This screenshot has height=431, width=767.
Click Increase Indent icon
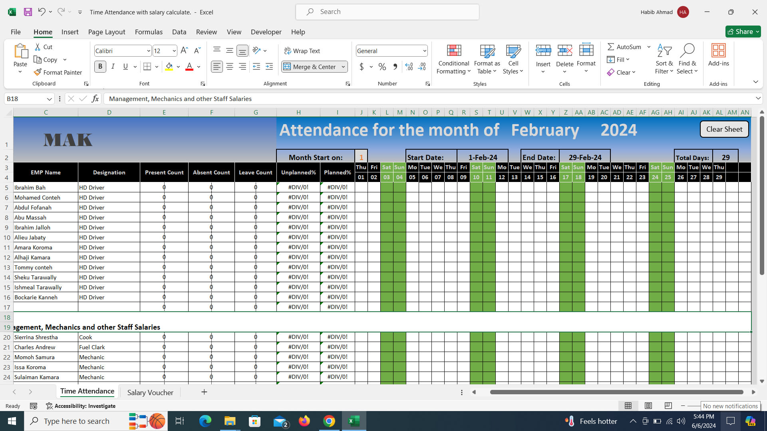269,67
